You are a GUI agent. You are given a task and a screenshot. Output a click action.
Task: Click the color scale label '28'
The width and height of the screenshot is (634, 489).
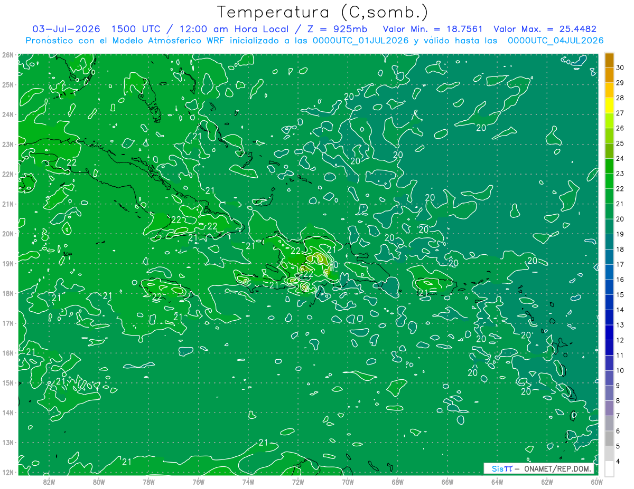[620, 98]
